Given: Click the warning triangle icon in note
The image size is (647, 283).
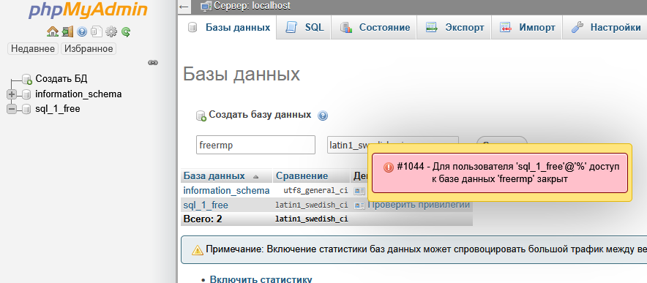Looking at the screenshot, I should pyautogui.click(x=197, y=250).
